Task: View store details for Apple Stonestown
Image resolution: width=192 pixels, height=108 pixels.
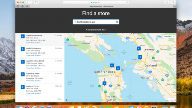Action: pos(33,56)
